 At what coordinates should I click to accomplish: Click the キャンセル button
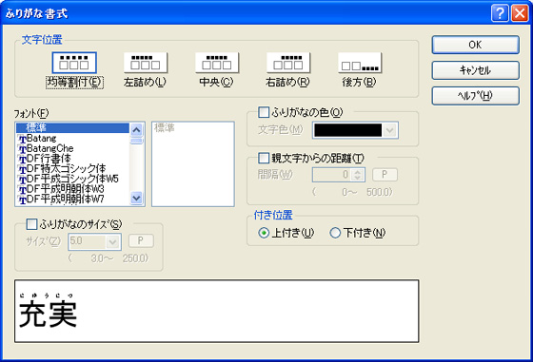point(476,70)
